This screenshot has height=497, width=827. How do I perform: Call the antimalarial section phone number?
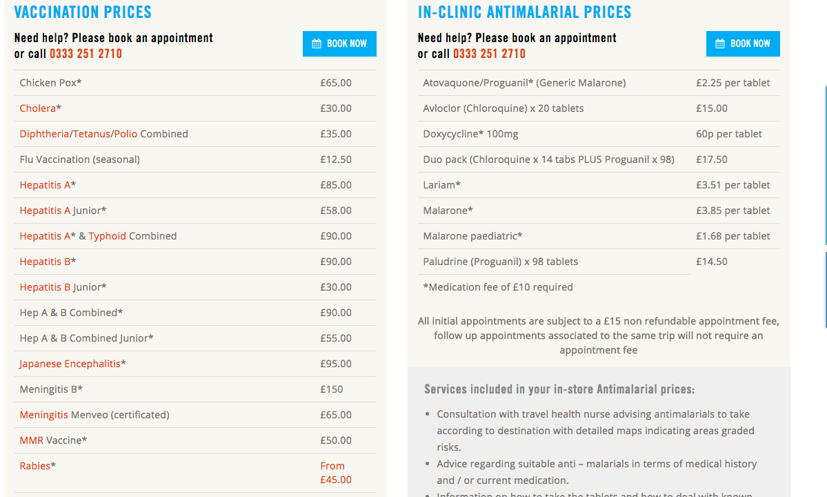(490, 54)
